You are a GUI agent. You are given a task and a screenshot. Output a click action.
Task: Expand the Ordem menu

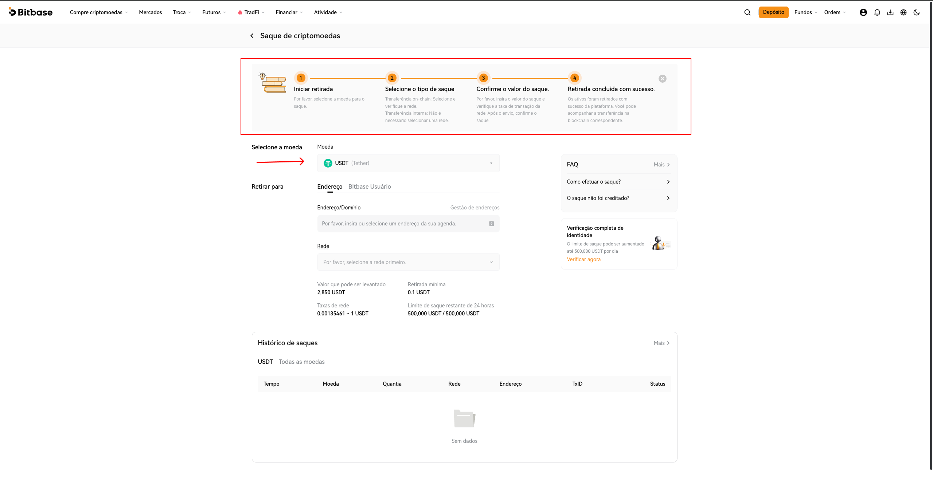pyautogui.click(x=835, y=12)
